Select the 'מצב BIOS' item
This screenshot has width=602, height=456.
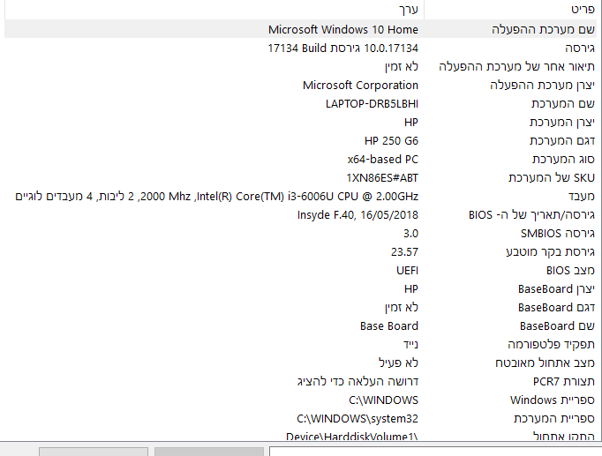(x=570, y=271)
